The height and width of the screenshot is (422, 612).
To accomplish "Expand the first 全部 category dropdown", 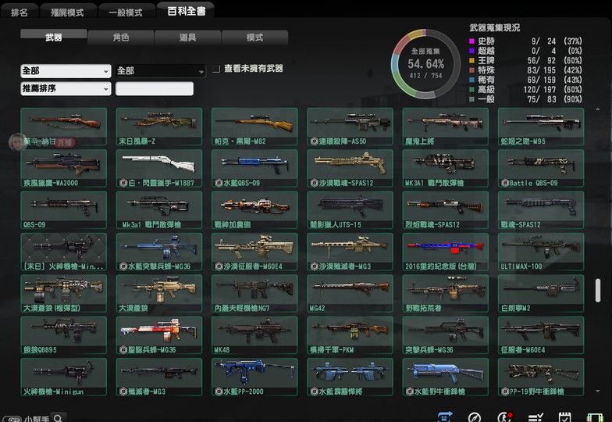I will [66, 71].
